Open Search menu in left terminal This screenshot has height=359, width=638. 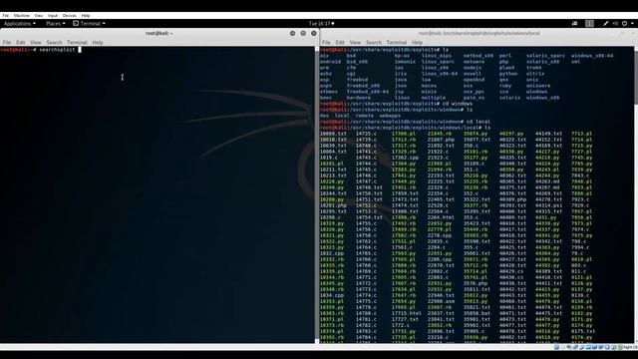(54, 42)
